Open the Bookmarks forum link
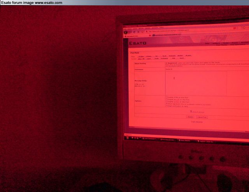Viewport: 249px width, 192px height. tap(172, 56)
